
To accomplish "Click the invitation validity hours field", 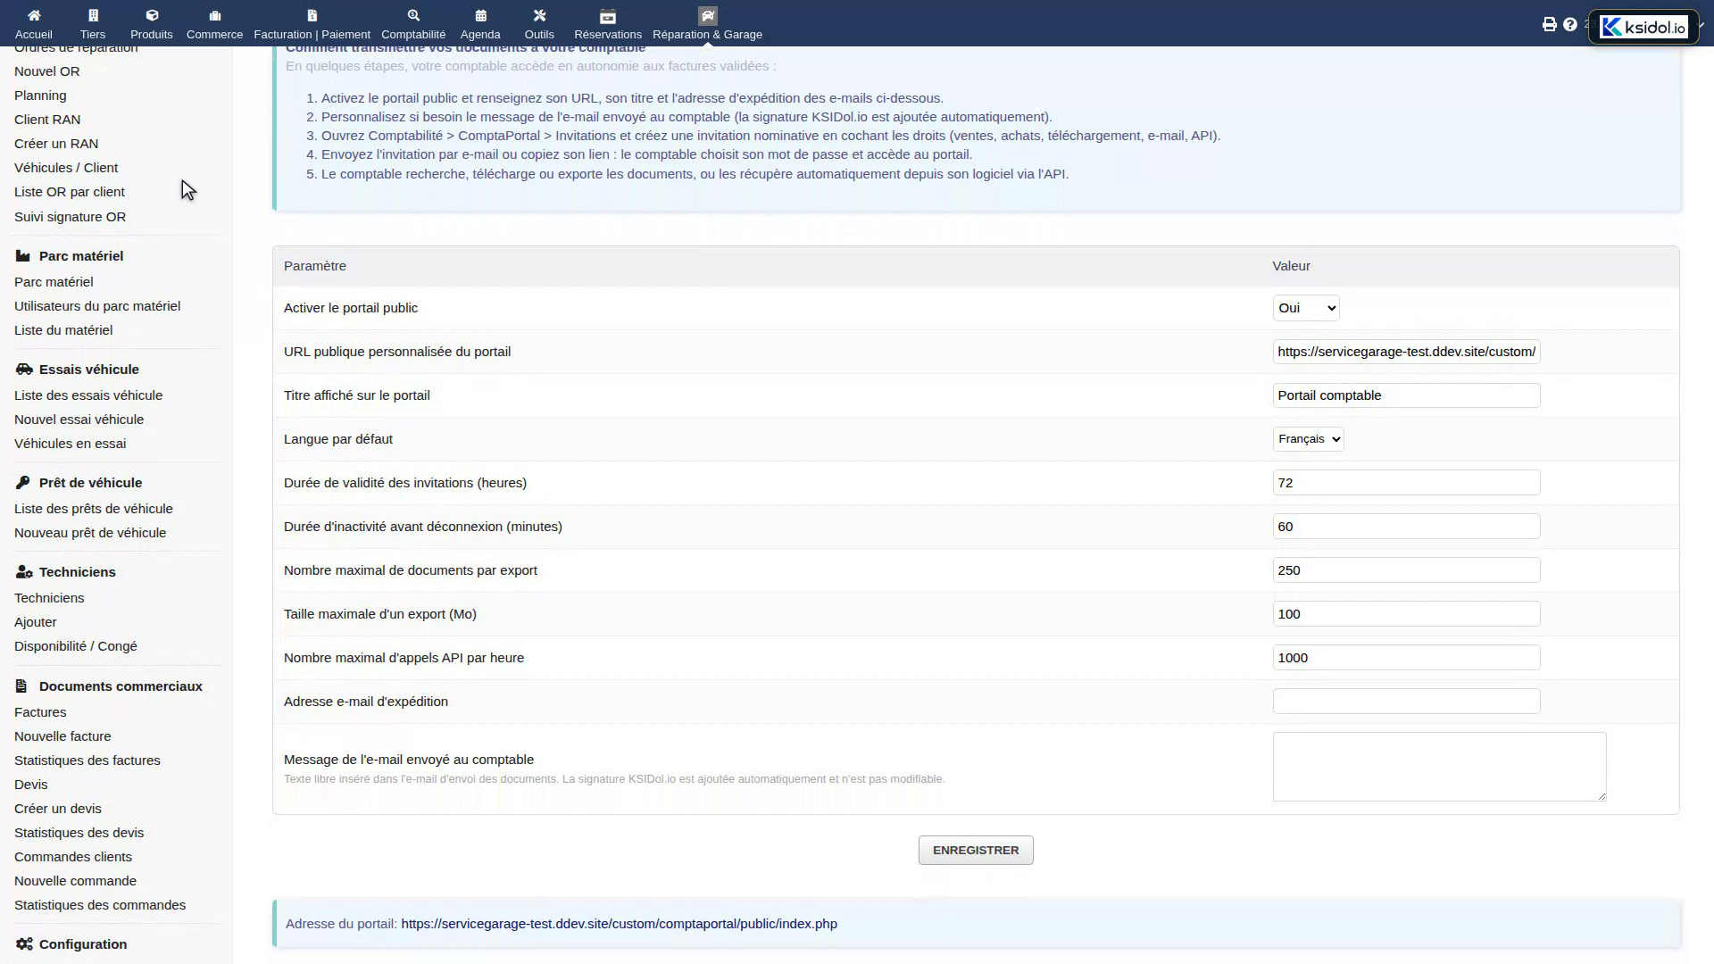I will (x=1406, y=483).
